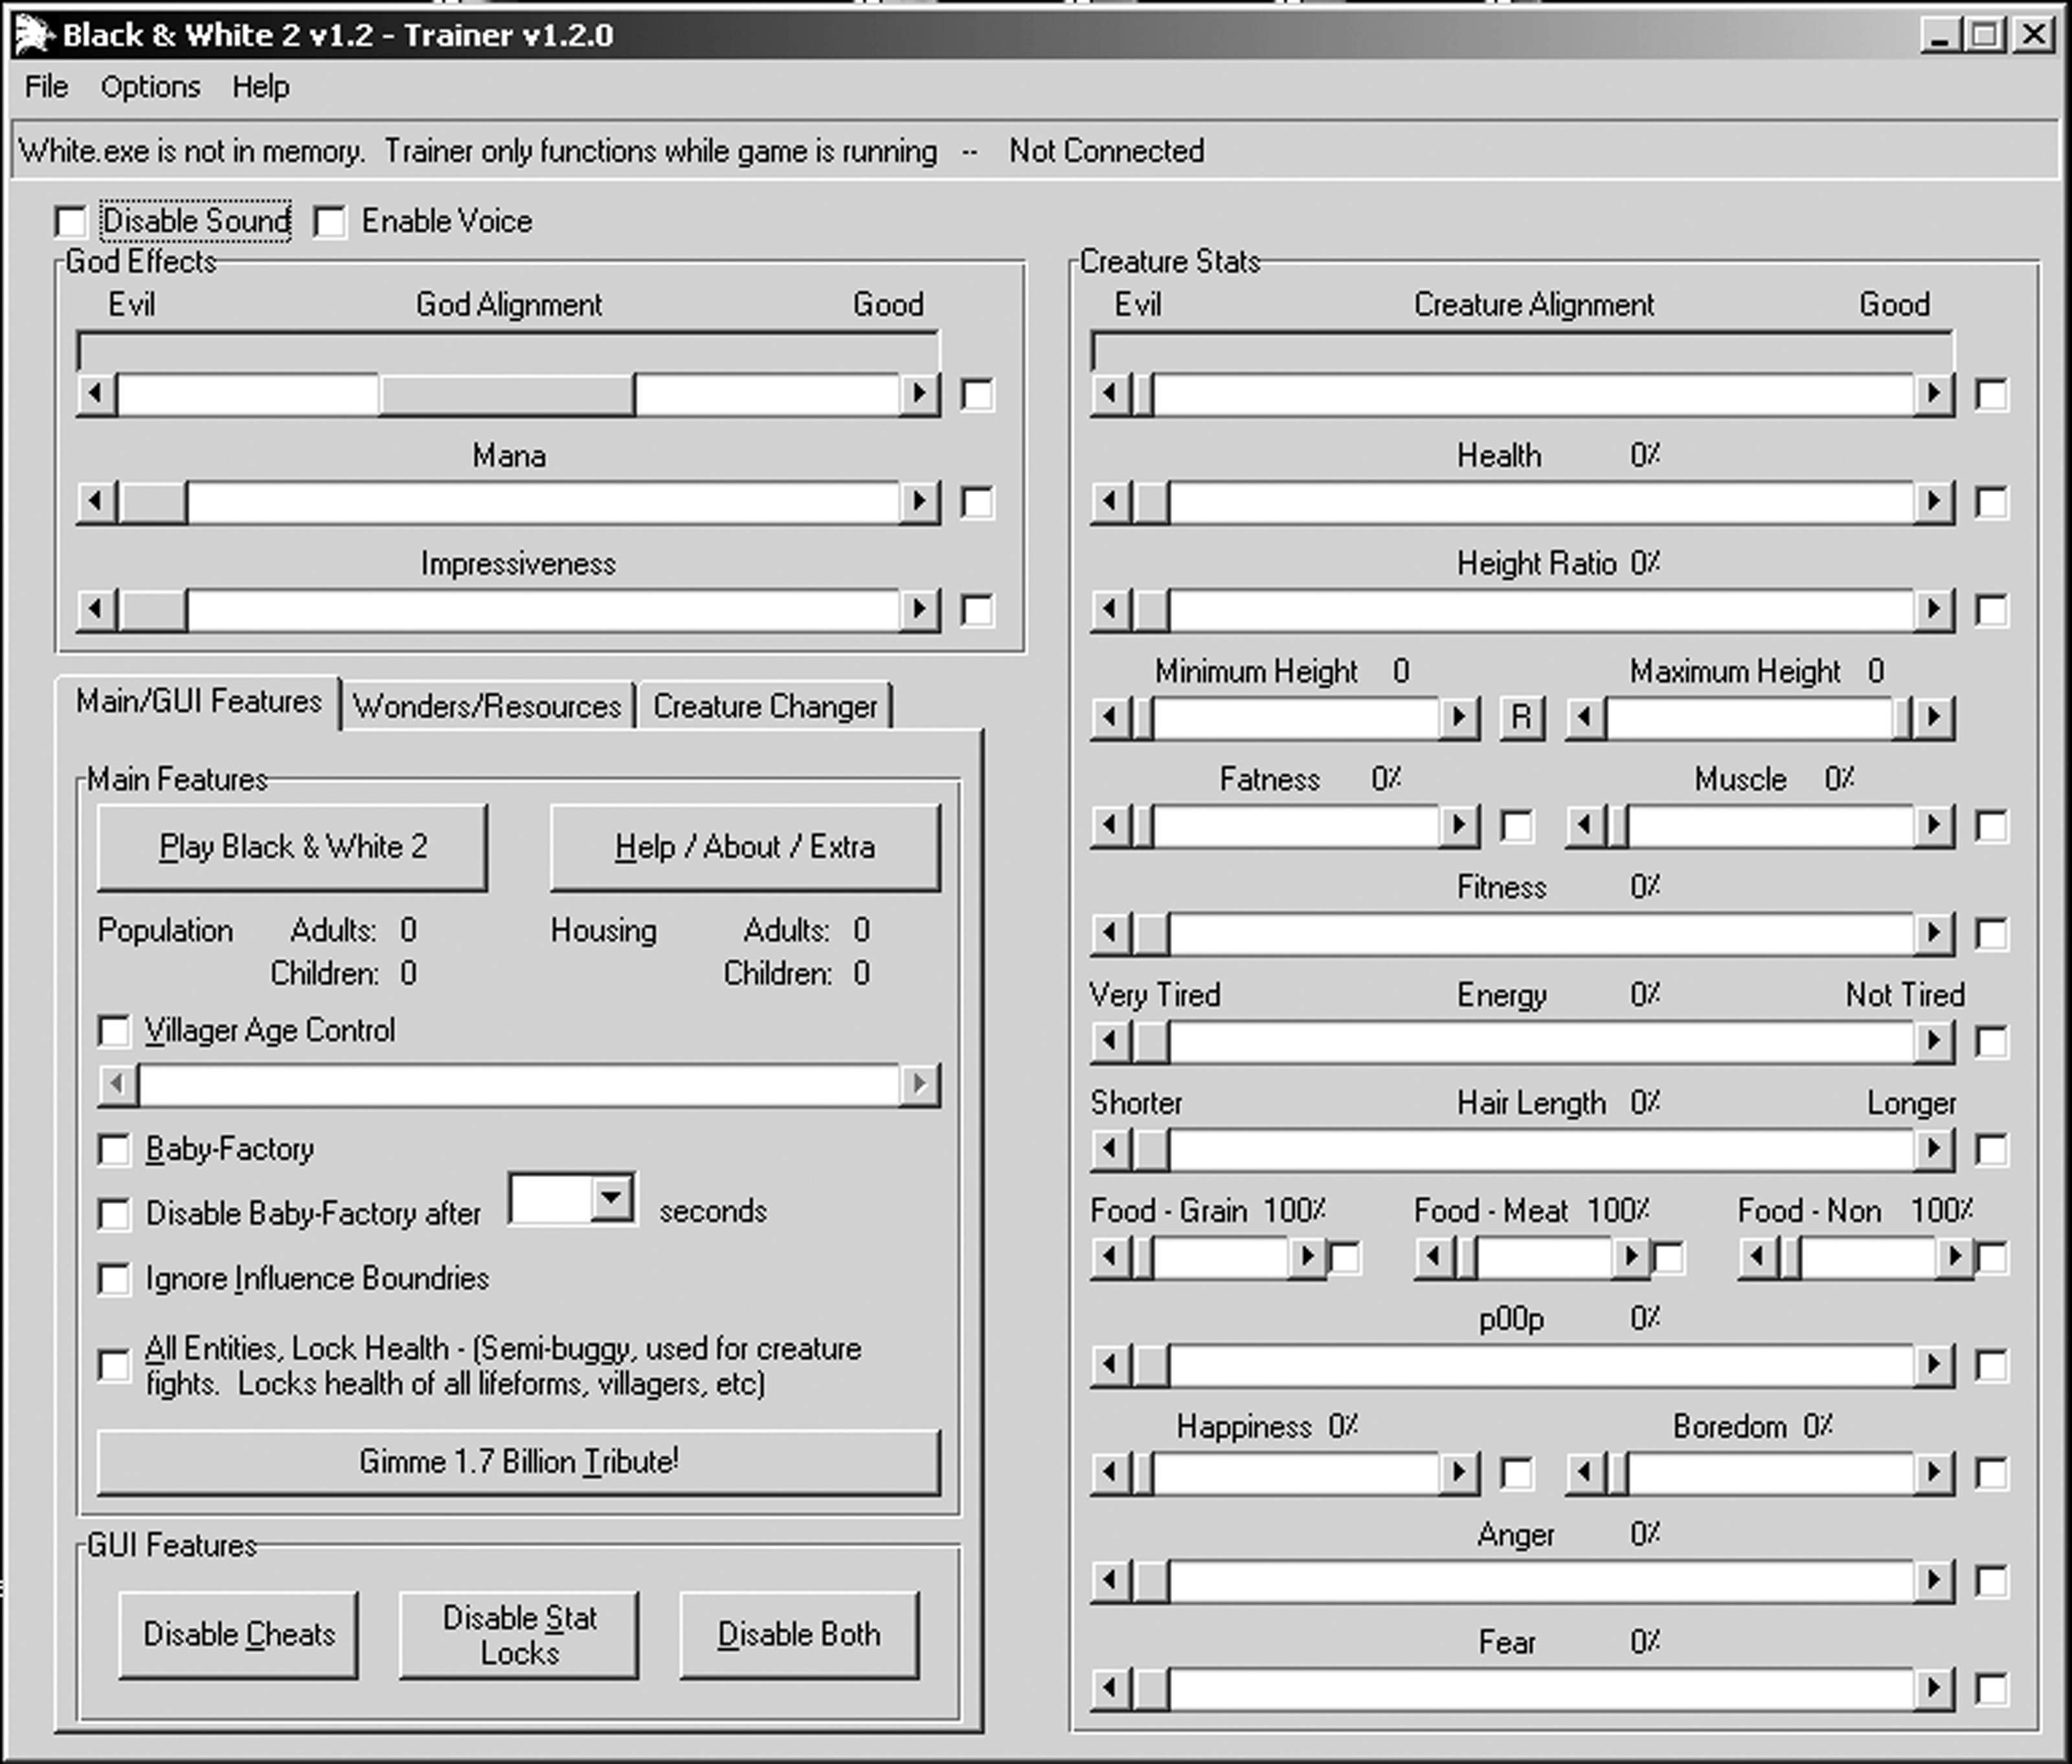Viewport: 2072px width, 1764px height.
Task: Open the Options menu
Action: 150,87
